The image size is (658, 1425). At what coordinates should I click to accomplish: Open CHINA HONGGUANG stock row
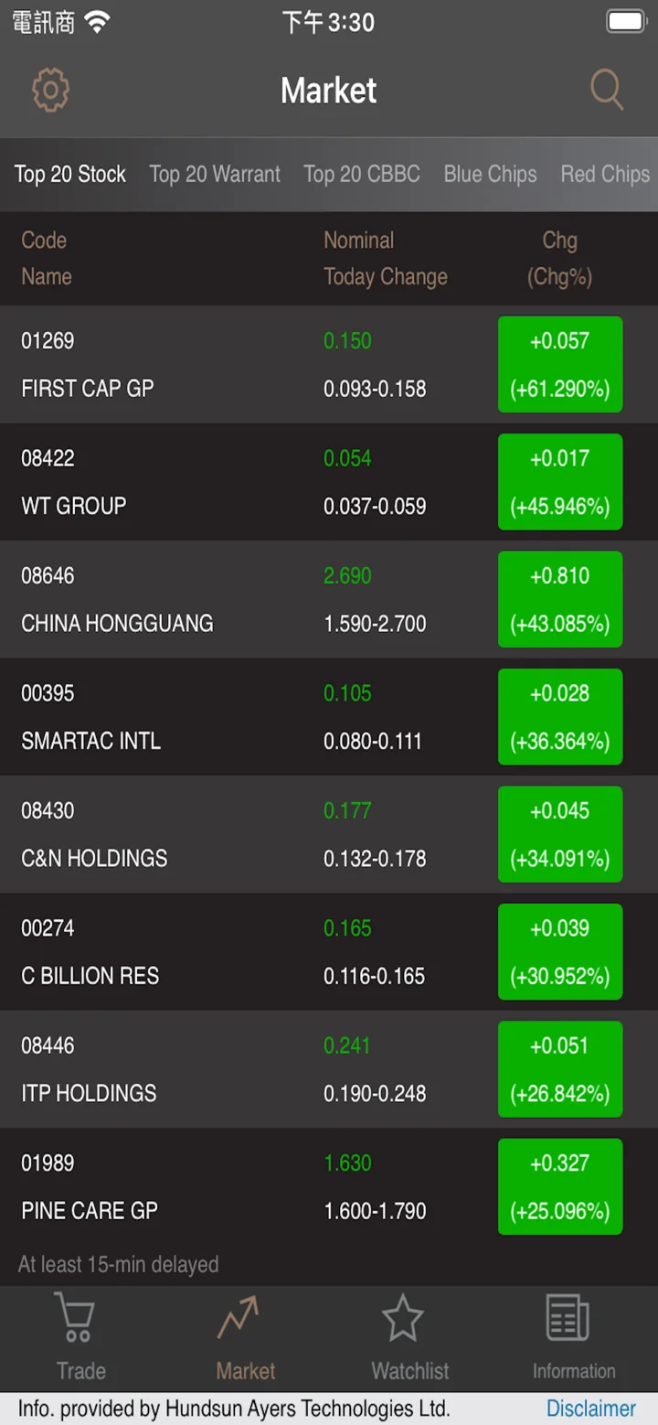(329, 599)
